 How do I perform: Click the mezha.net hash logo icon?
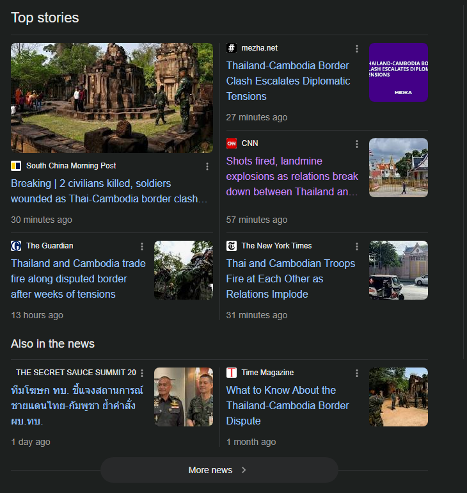[232, 48]
